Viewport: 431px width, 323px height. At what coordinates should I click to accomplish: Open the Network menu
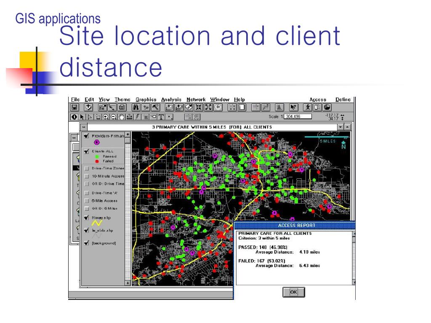tap(196, 99)
